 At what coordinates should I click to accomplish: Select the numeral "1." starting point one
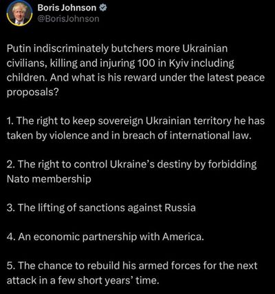[10, 121]
